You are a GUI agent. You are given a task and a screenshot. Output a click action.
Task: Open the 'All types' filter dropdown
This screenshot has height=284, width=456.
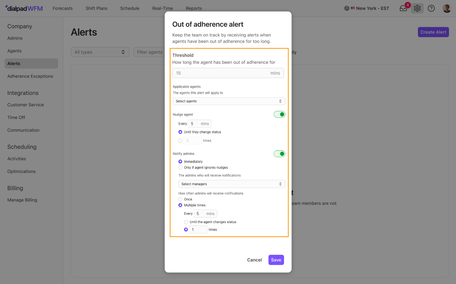pyautogui.click(x=100, y=52)
